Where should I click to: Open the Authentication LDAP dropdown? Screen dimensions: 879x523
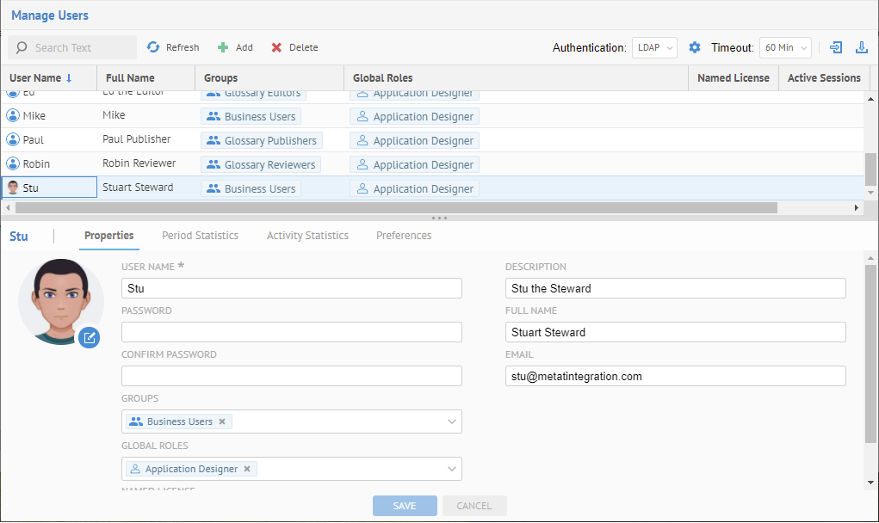tap(654, 47)
